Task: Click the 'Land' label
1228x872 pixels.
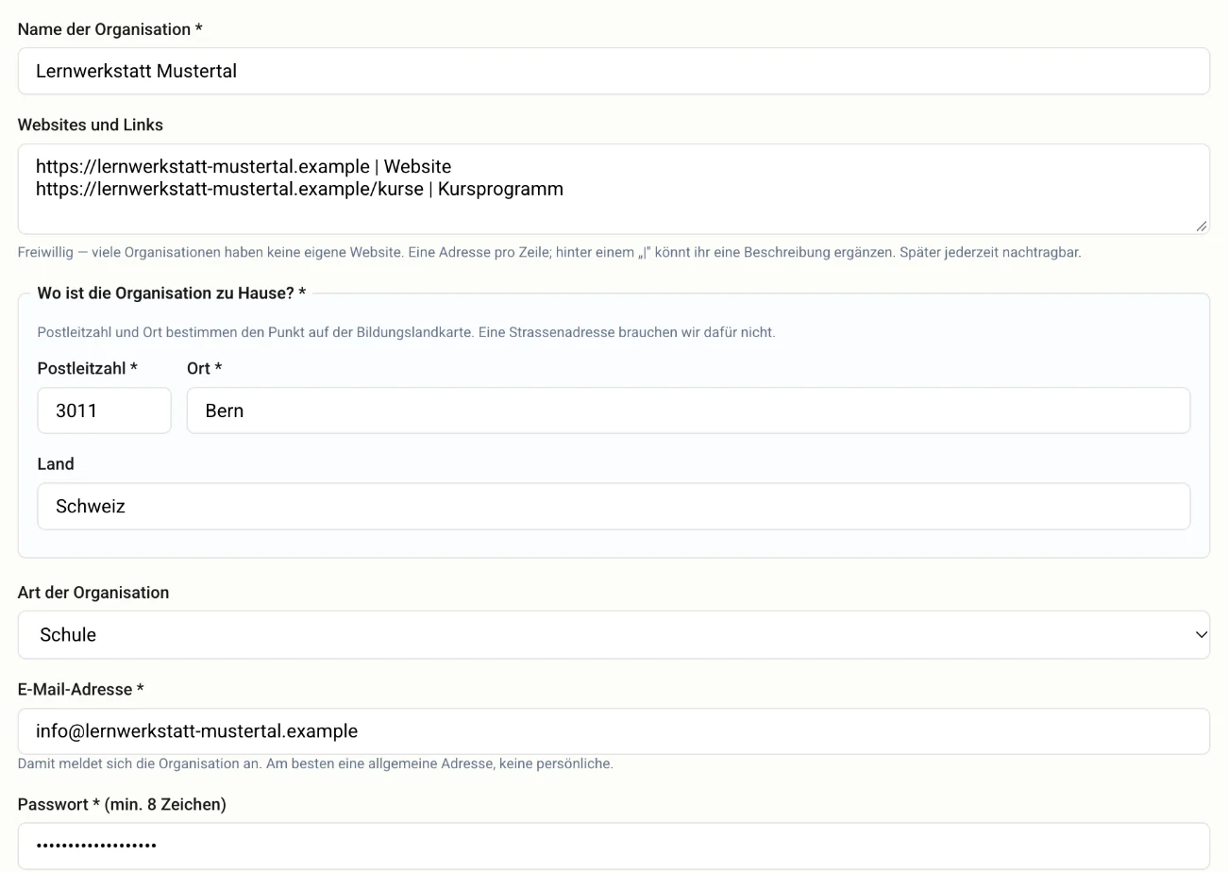Action: pyautogui.click(x=56, y=463)
